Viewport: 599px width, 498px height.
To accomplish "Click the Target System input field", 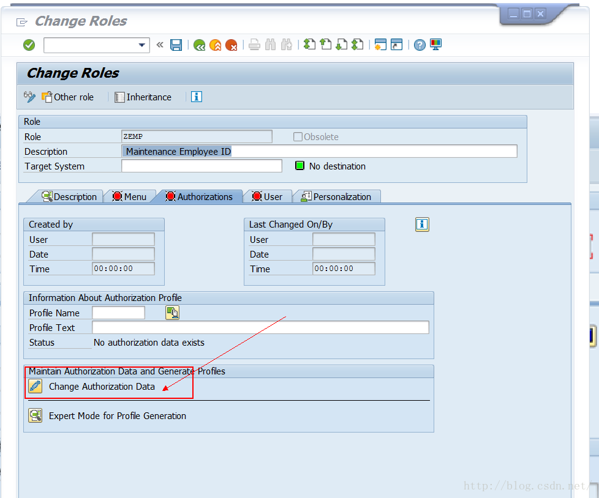I will pos(202,166).
